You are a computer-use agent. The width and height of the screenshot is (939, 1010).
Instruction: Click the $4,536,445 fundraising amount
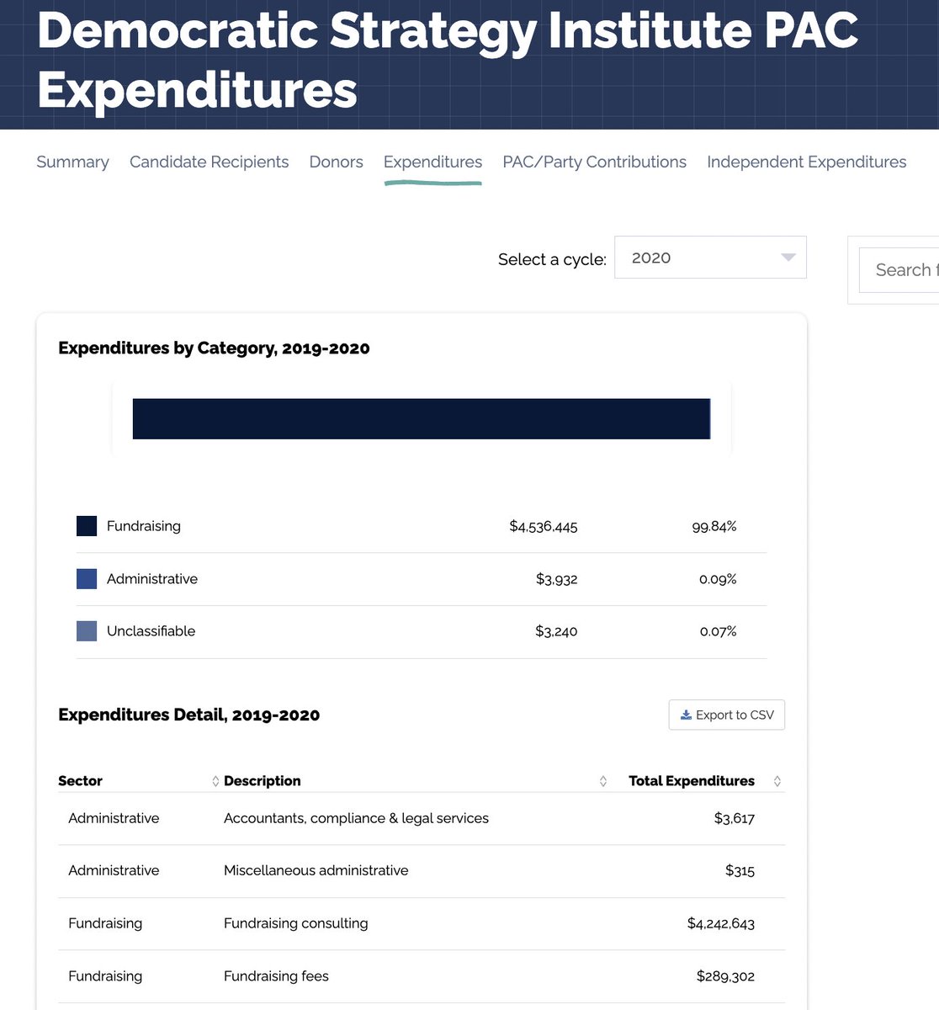544,526
